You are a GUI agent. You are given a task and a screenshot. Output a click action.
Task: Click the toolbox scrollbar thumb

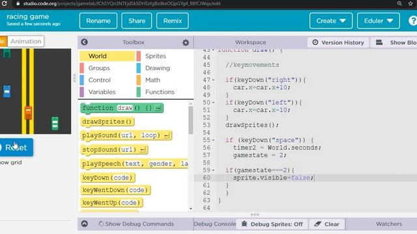[x=191, y=120]
